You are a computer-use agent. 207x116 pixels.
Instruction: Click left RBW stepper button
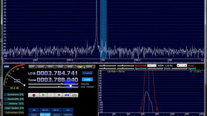pyautogui.click(x=149, y=65)
